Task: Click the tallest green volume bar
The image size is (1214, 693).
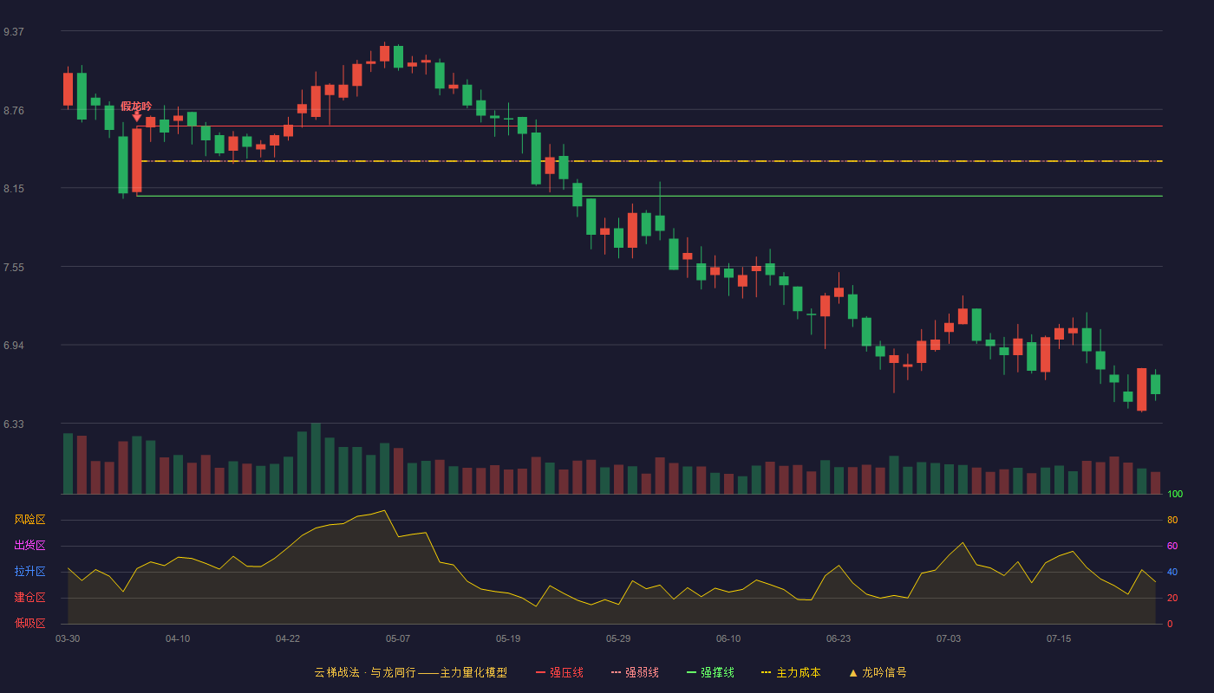Action: click(x=316, y=458)
